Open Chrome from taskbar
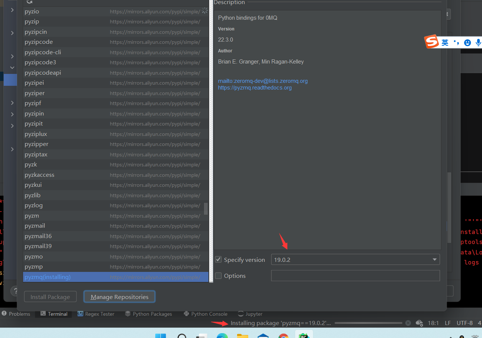482x338 pixels. click(x=284, y=336)
